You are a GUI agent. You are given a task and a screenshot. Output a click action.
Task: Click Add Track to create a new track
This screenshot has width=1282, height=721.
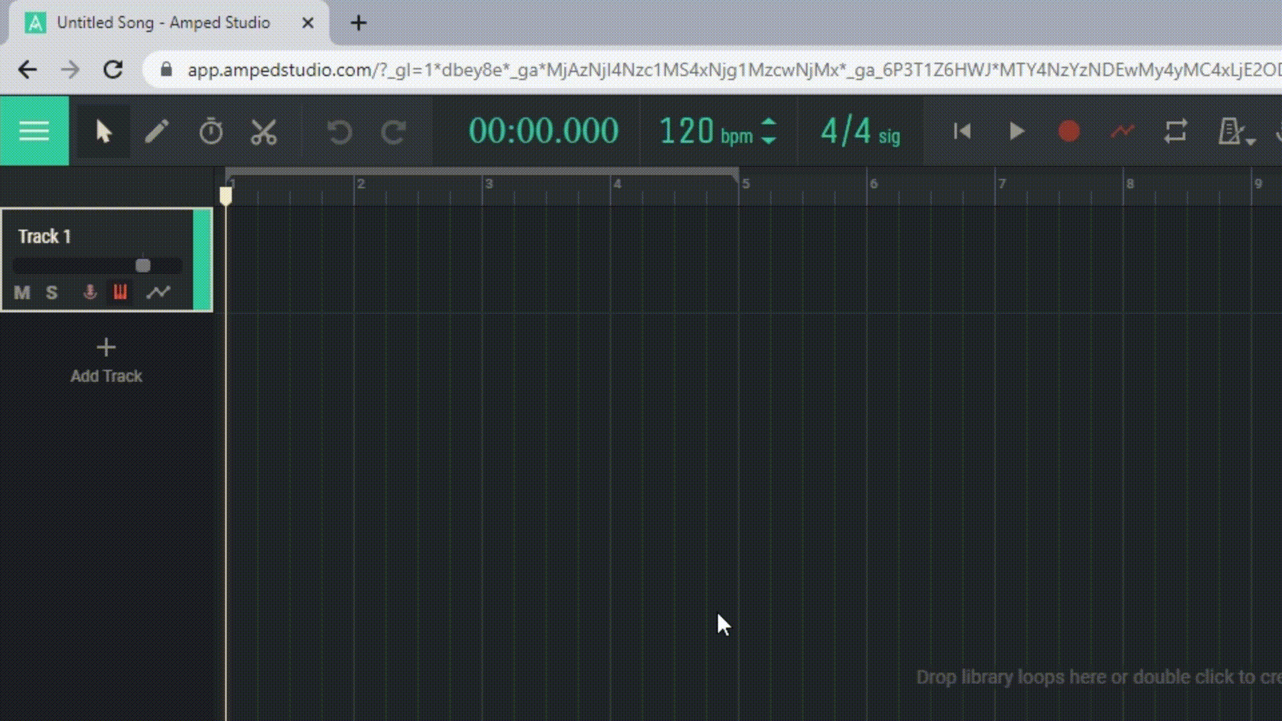point(105,358)
